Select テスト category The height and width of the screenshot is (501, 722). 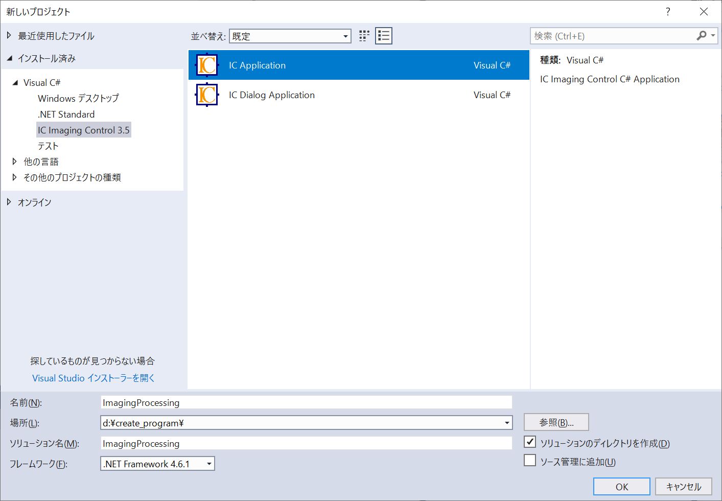[x=48, y=146]
